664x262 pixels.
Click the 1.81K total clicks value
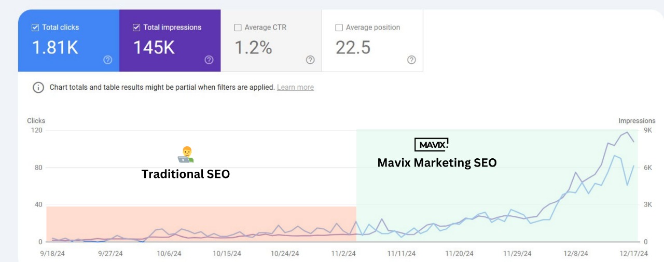(x=55, y=48)
